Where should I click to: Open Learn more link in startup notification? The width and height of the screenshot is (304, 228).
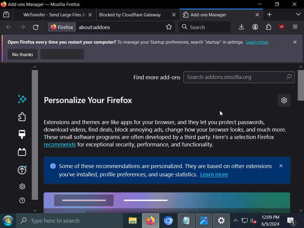tap(257, 42)
